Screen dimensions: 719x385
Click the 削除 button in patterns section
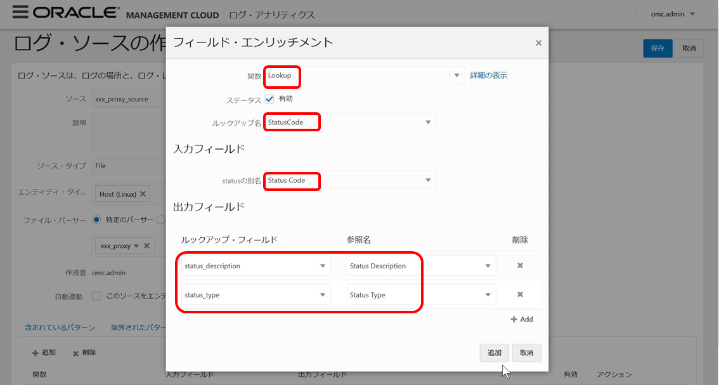point(84,353)
